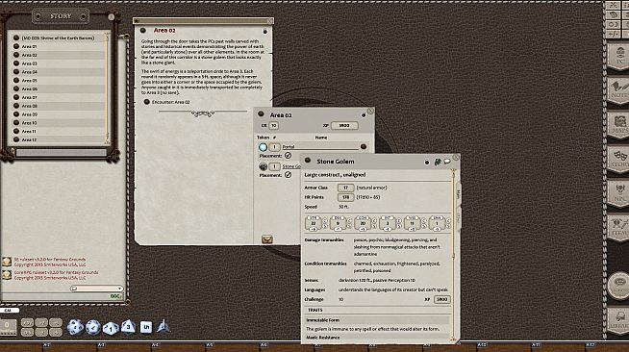The image size is (629, 352).
Task: Toggle the lock on Area 02 story window
Action: click(264, 32)
